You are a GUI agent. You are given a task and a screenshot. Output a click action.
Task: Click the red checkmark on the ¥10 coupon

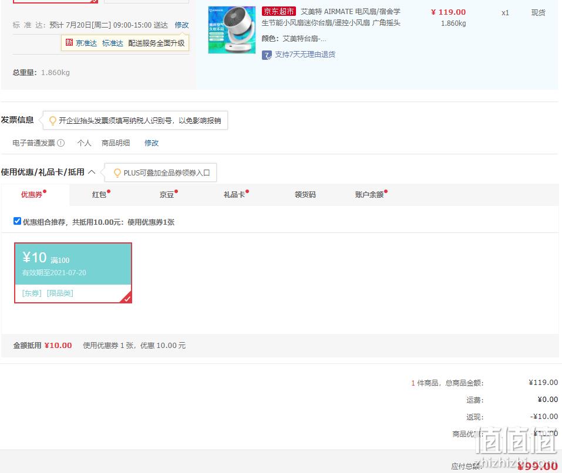(127, 298)
